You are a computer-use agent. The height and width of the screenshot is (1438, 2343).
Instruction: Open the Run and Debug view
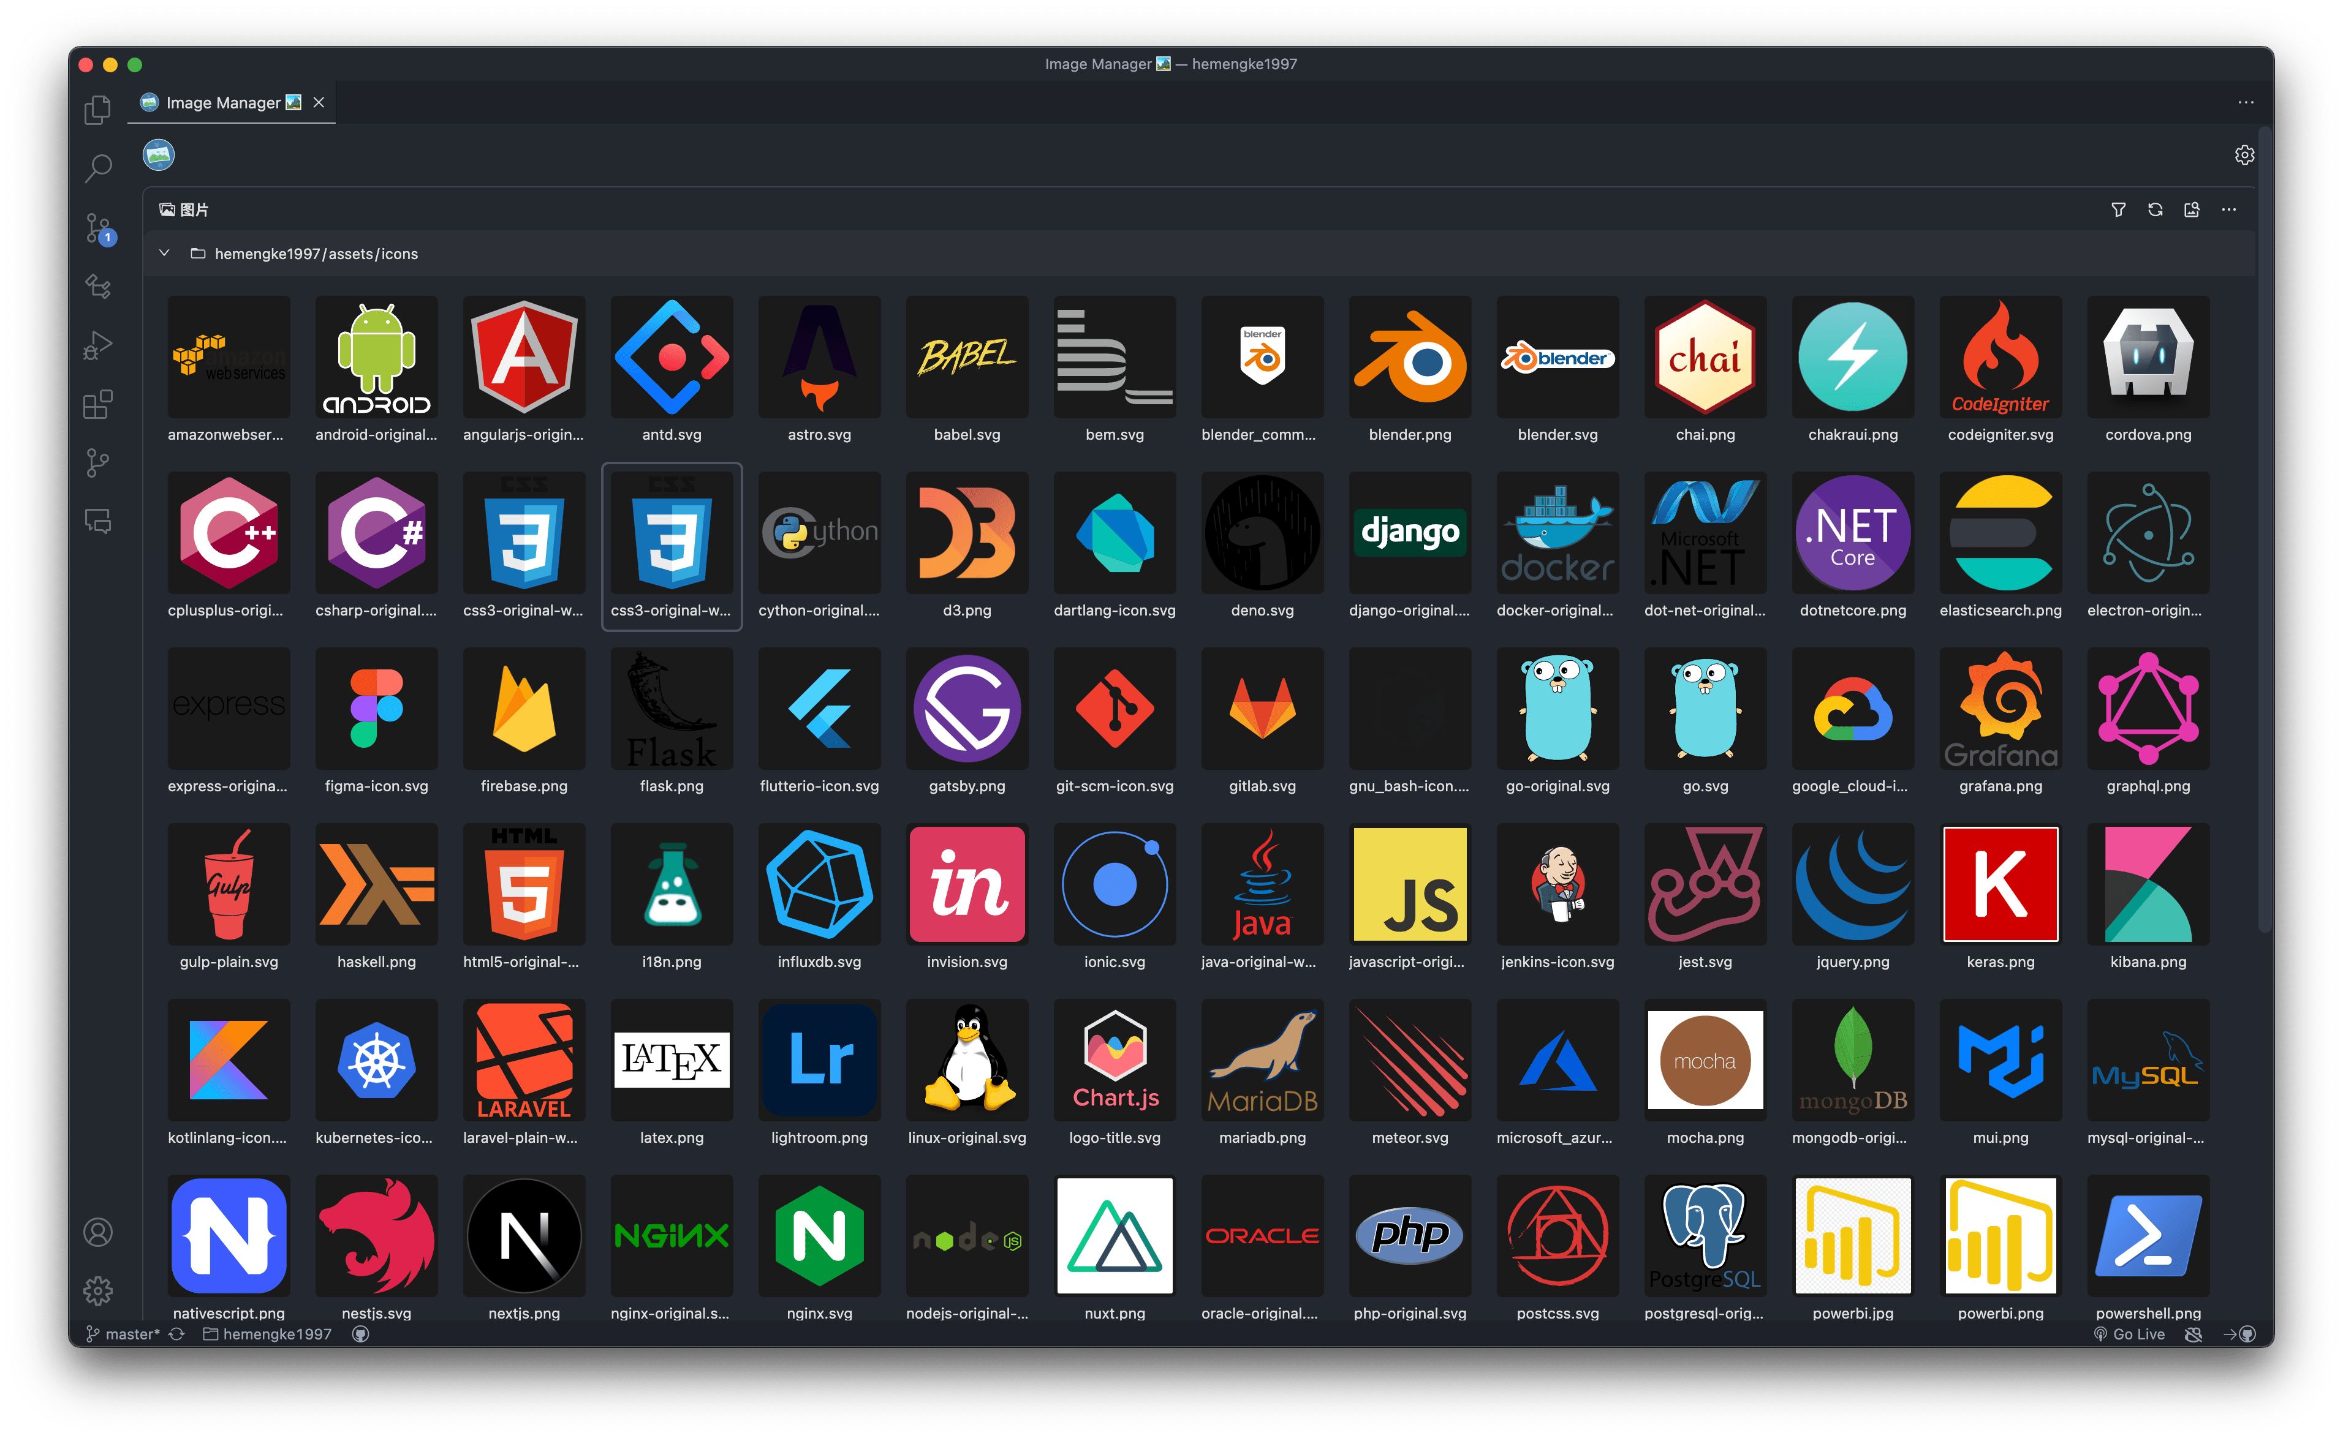click(98, 345)
